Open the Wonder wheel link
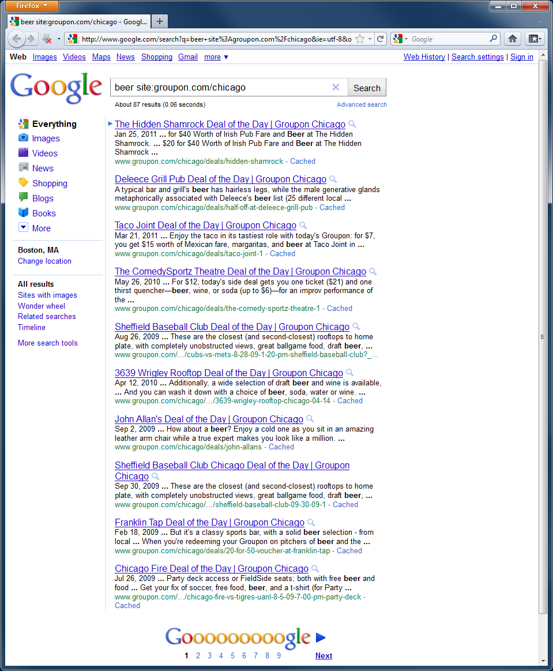Screen dimensions: 553x671 coord(42,306)
